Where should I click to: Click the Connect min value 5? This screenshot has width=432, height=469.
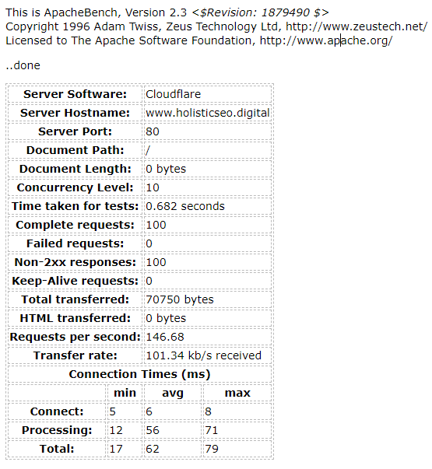click(x=113, y=411)
